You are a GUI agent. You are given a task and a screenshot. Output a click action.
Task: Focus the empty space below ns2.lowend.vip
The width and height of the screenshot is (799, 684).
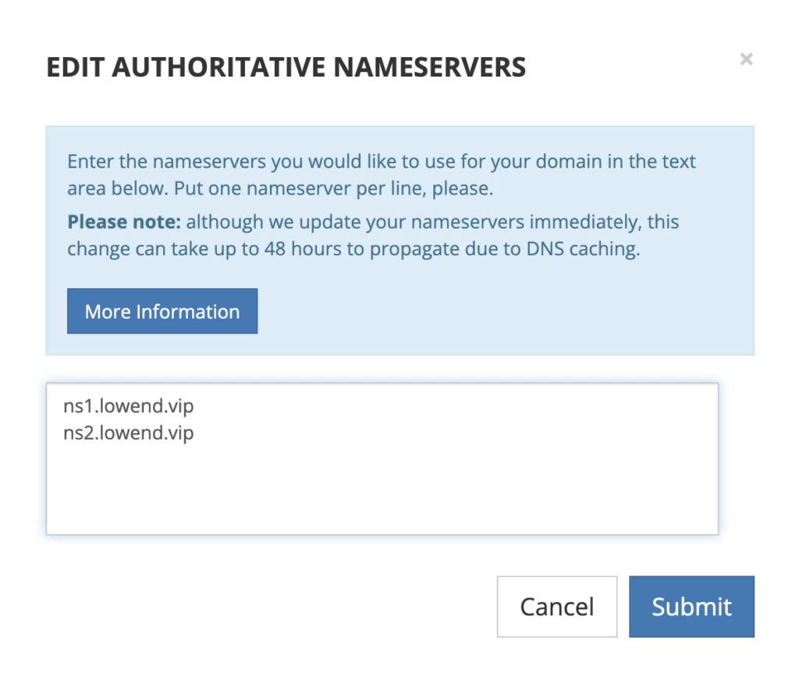(x=381, y=492)
